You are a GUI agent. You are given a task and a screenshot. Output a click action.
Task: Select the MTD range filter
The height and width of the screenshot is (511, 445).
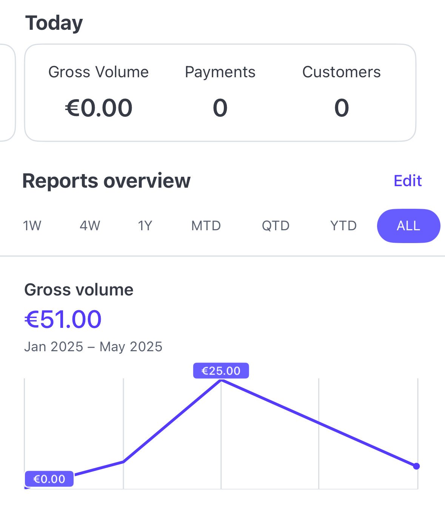pos(206,226)
